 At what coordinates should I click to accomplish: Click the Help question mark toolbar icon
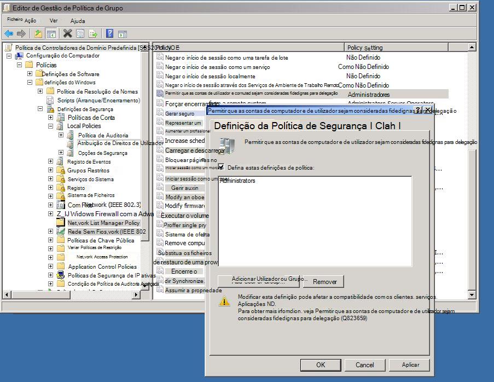[109, 33]
